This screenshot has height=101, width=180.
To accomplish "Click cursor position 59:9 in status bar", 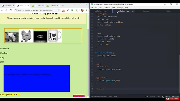I will [116, 97].
